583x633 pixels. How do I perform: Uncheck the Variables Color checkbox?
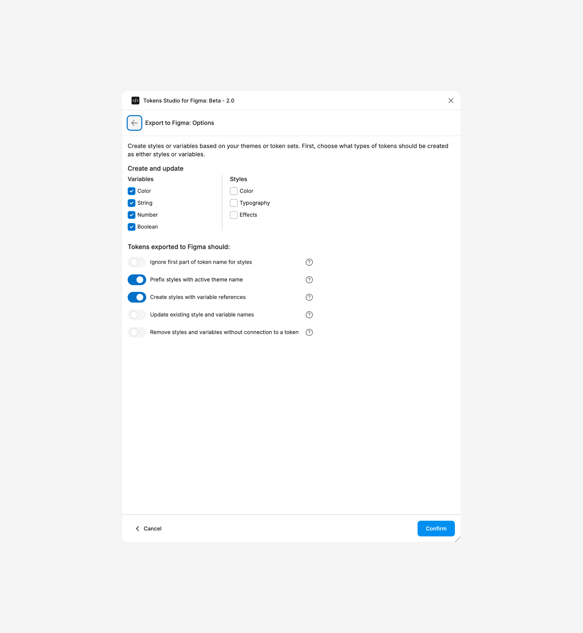click(131, 191)
